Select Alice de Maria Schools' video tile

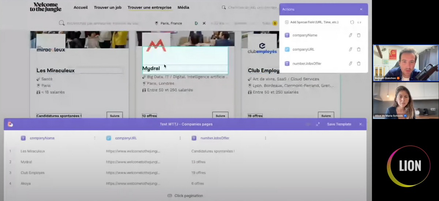[x=405, y=100]
